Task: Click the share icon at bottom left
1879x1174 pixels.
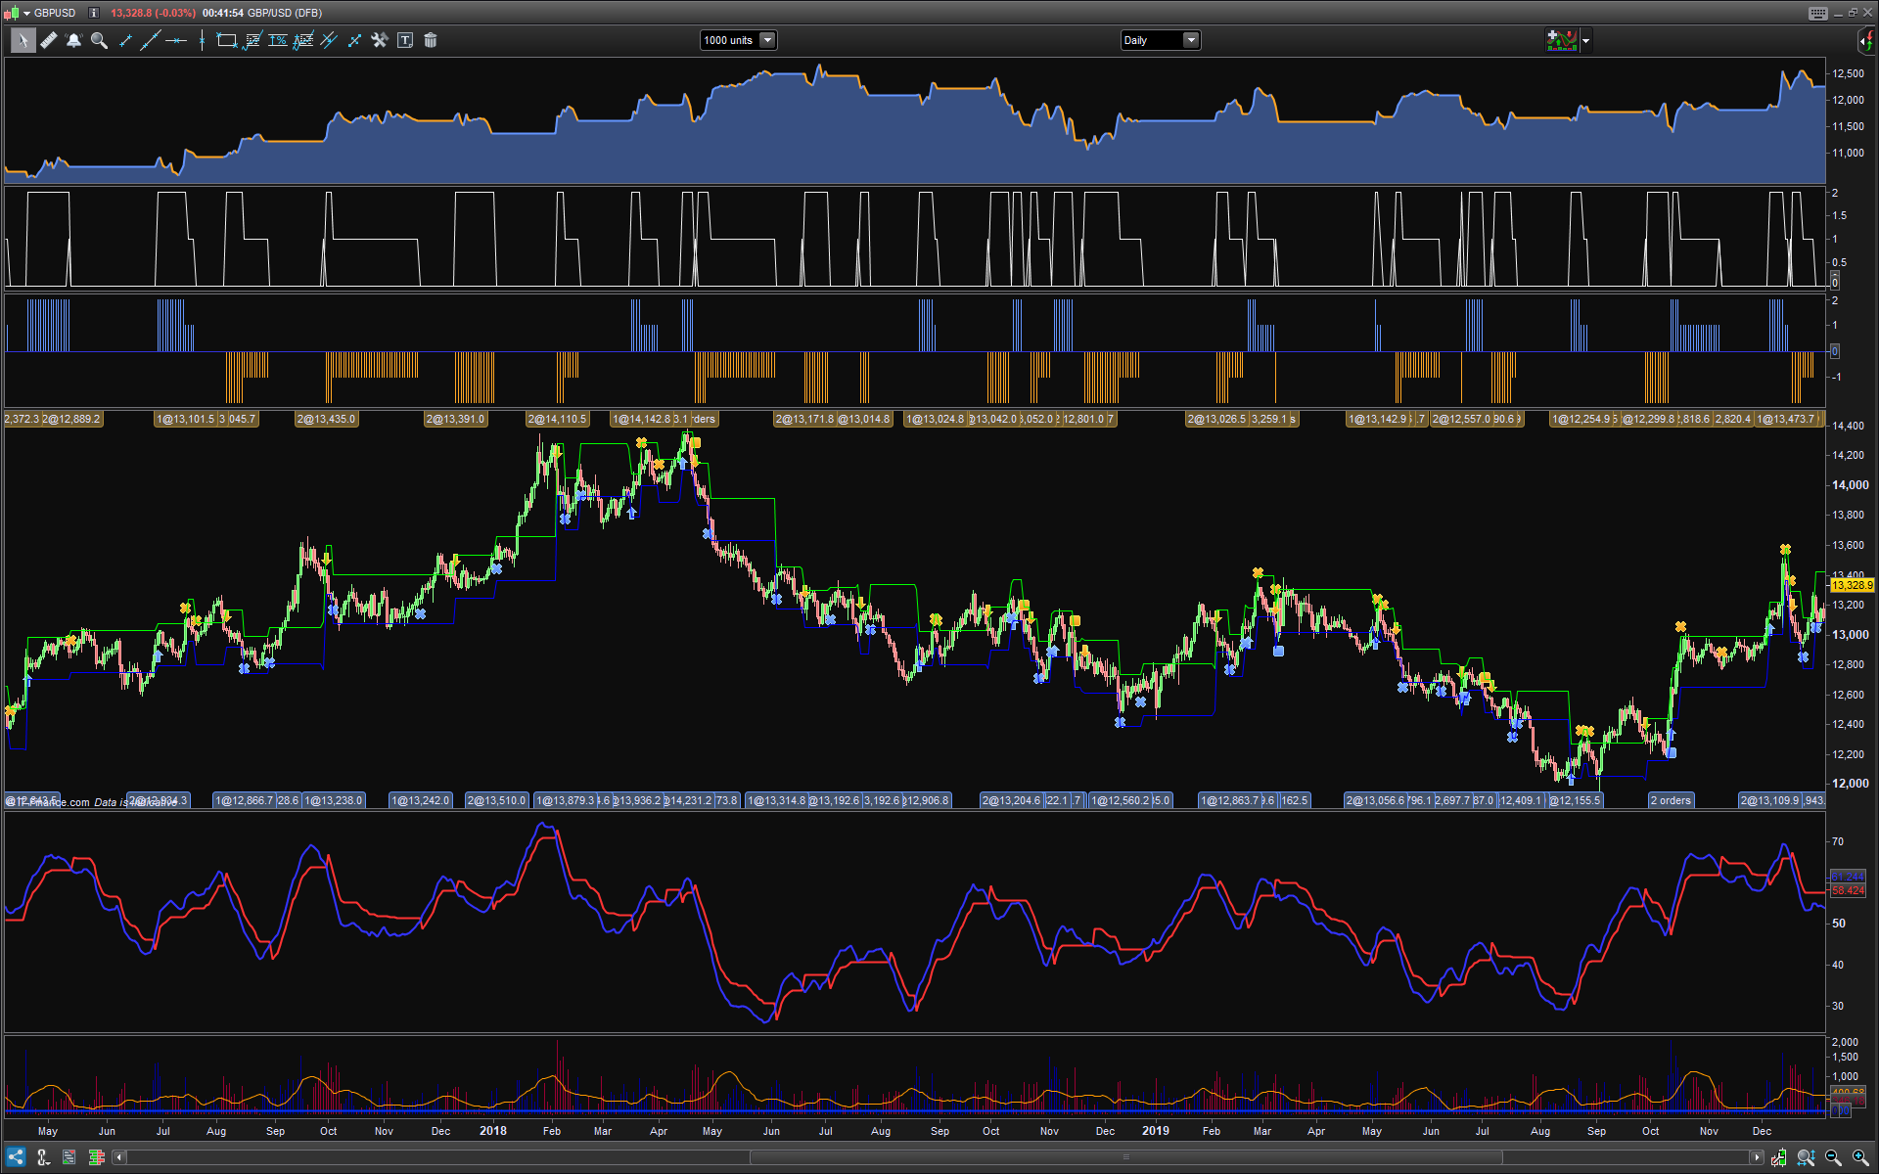Action: click(x=16, y=1157)
